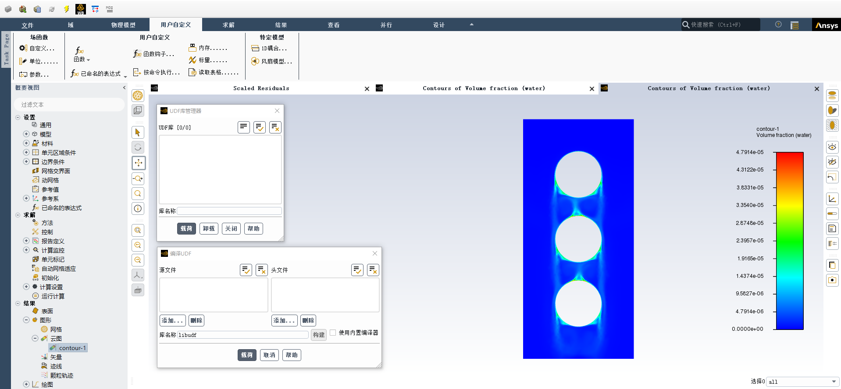
Task: Click the show-all eye icon in right toolbar
Action: pos(832,147)
